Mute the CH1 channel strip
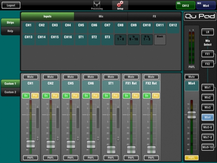This screenshot has height=163, width=217. point(30,77)
